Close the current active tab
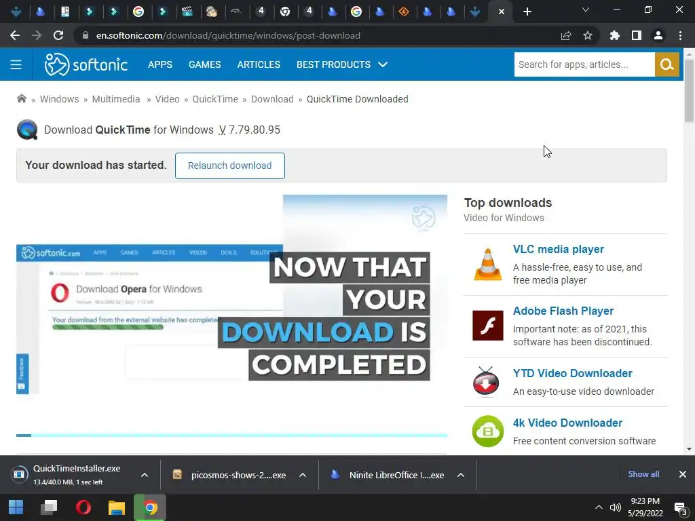 point(502,12)
